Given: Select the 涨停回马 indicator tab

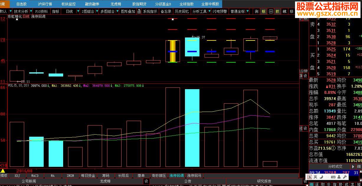Looking at the screenshot, I should pyautogui.click(x=194, y=176).
